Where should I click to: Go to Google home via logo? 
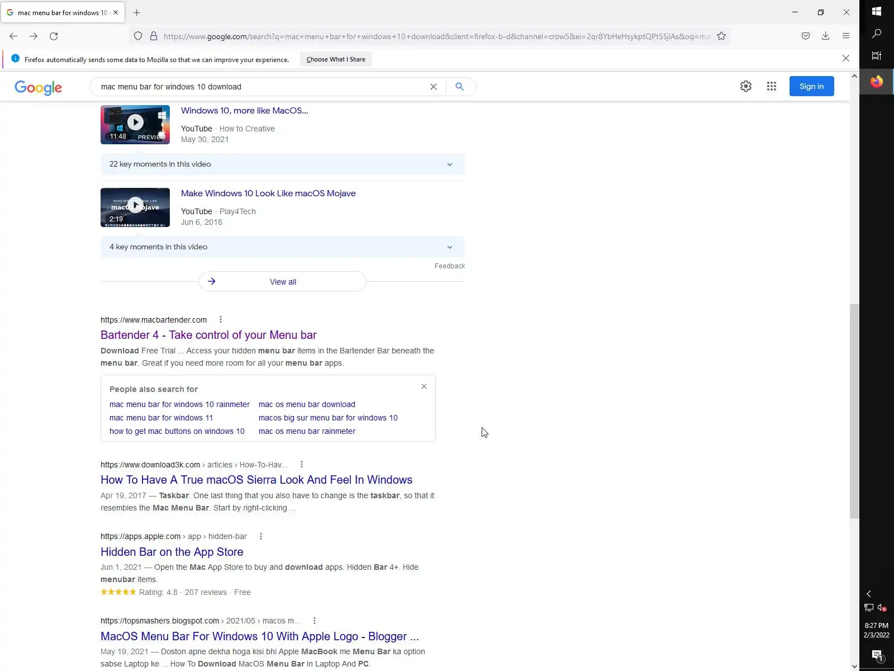point(38,87)
